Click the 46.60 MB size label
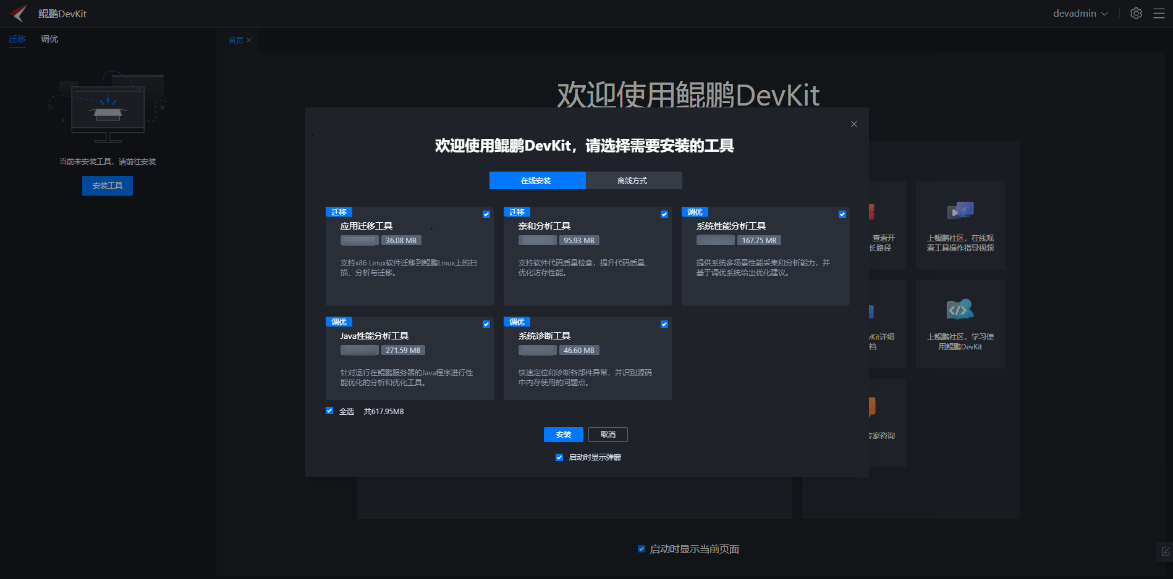1173x579 pixels. point(579,350)
